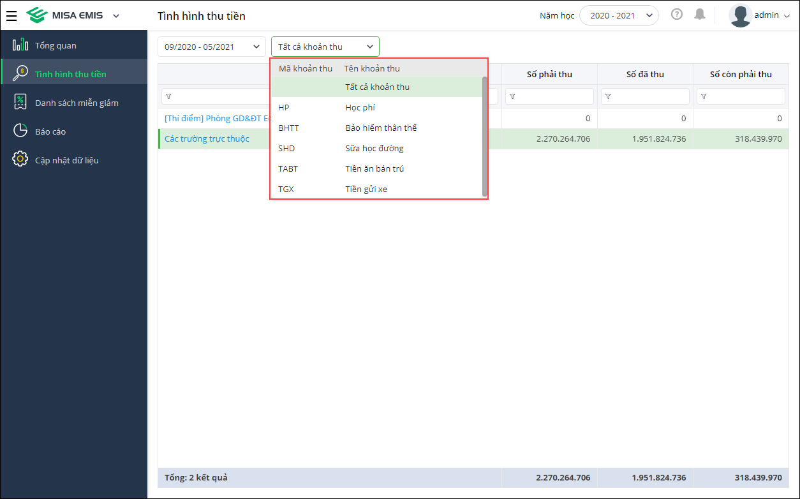Click filter funnel icon under Số còn phải thu
800x499 pixels.
click(x=704, y=96)
